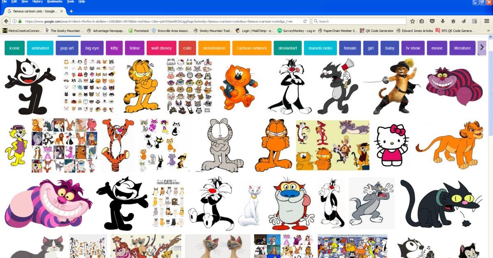Filter images by the baby chip
Viewport: 493px width, 258px height.
[390, 48]
